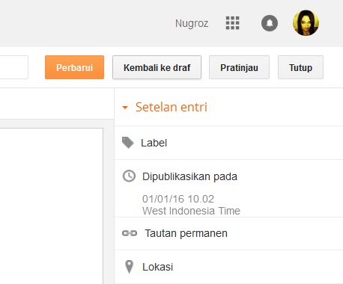Image resolution: width=343 pixels, height=284 pixels.
Task: Collapse the Setelan entri arrow
Action: coord(125,108)
